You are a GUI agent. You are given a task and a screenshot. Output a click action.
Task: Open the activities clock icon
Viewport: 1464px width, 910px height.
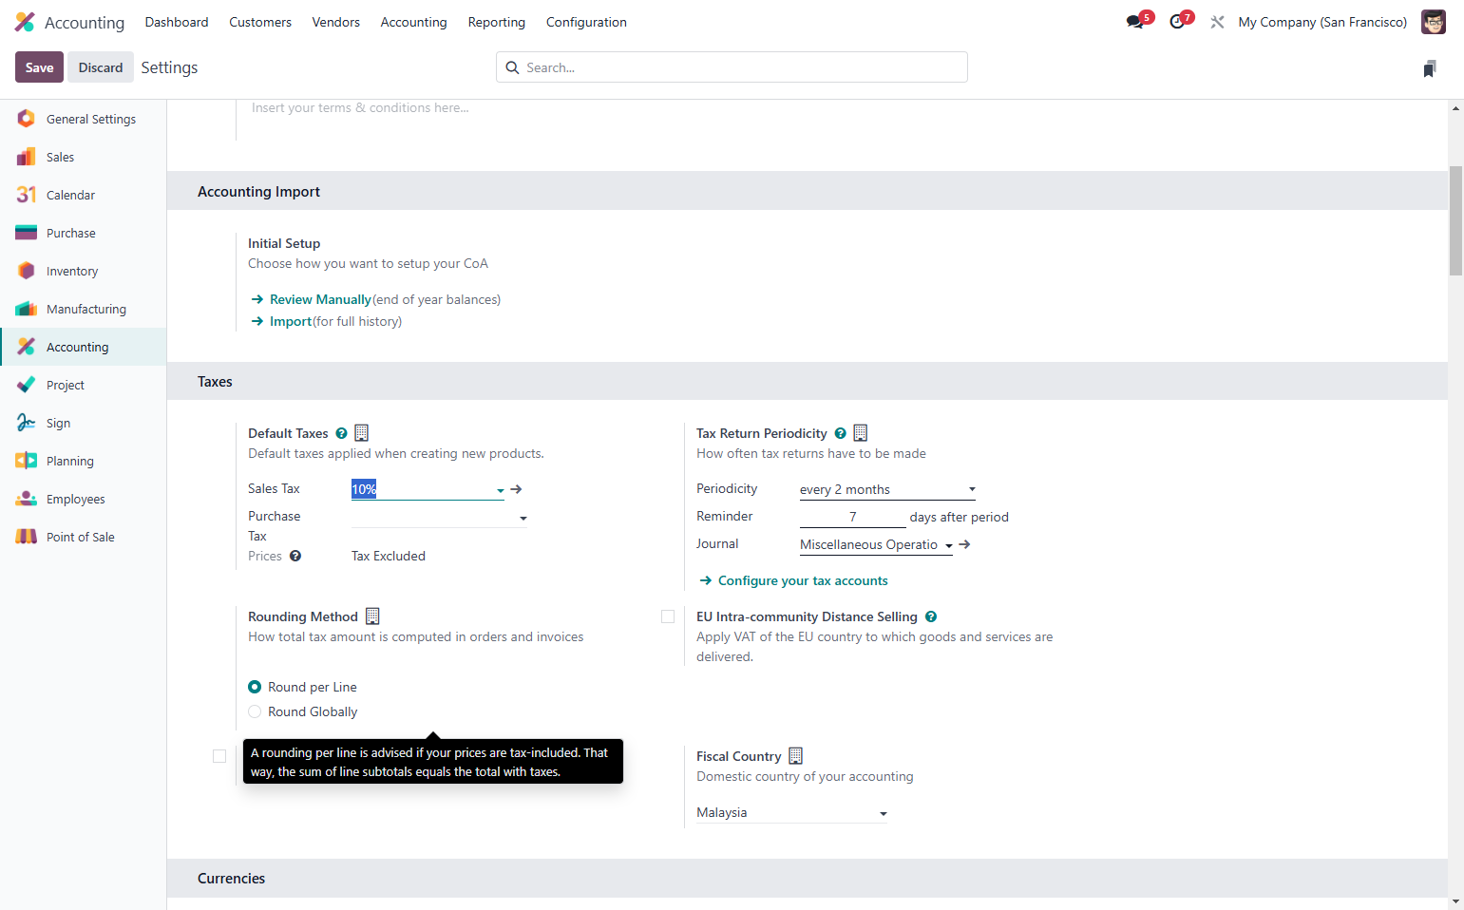[1177, 22]
